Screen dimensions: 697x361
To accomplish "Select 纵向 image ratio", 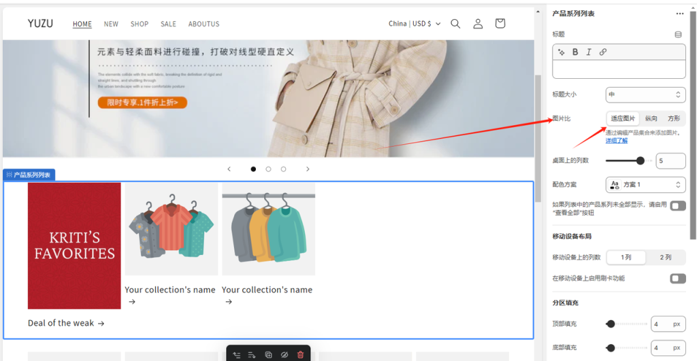I will click(651, 118).
